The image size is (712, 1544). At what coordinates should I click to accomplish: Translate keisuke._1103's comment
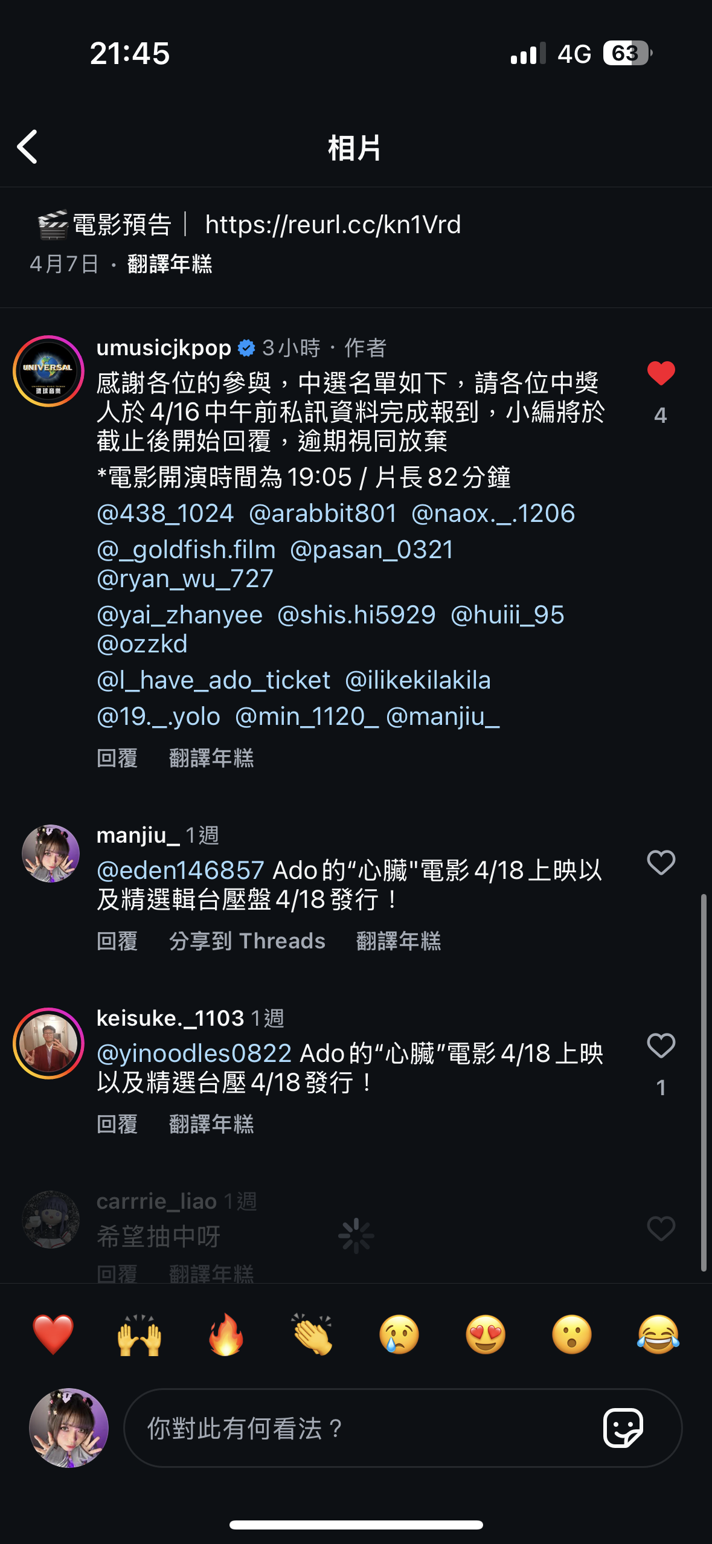point(211,1124)
